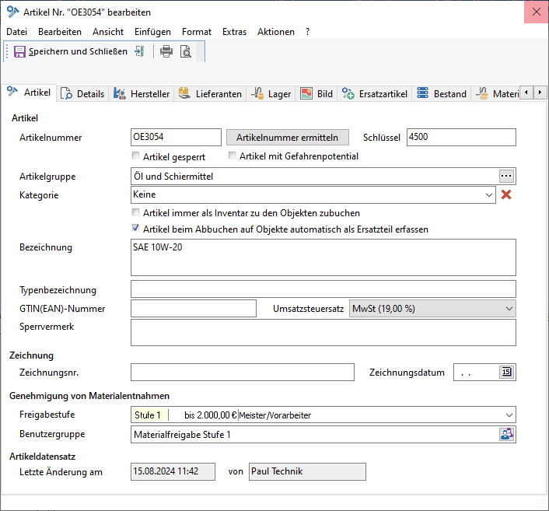Open the Einfügen menu
This screenshot has width=549, height=511.
[152, 32]
